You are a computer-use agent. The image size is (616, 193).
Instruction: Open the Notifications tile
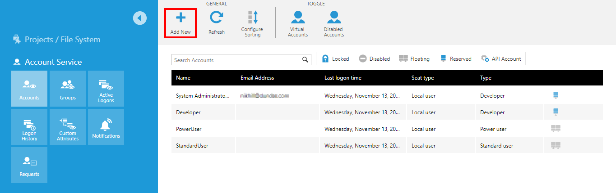tap(106, 127)
